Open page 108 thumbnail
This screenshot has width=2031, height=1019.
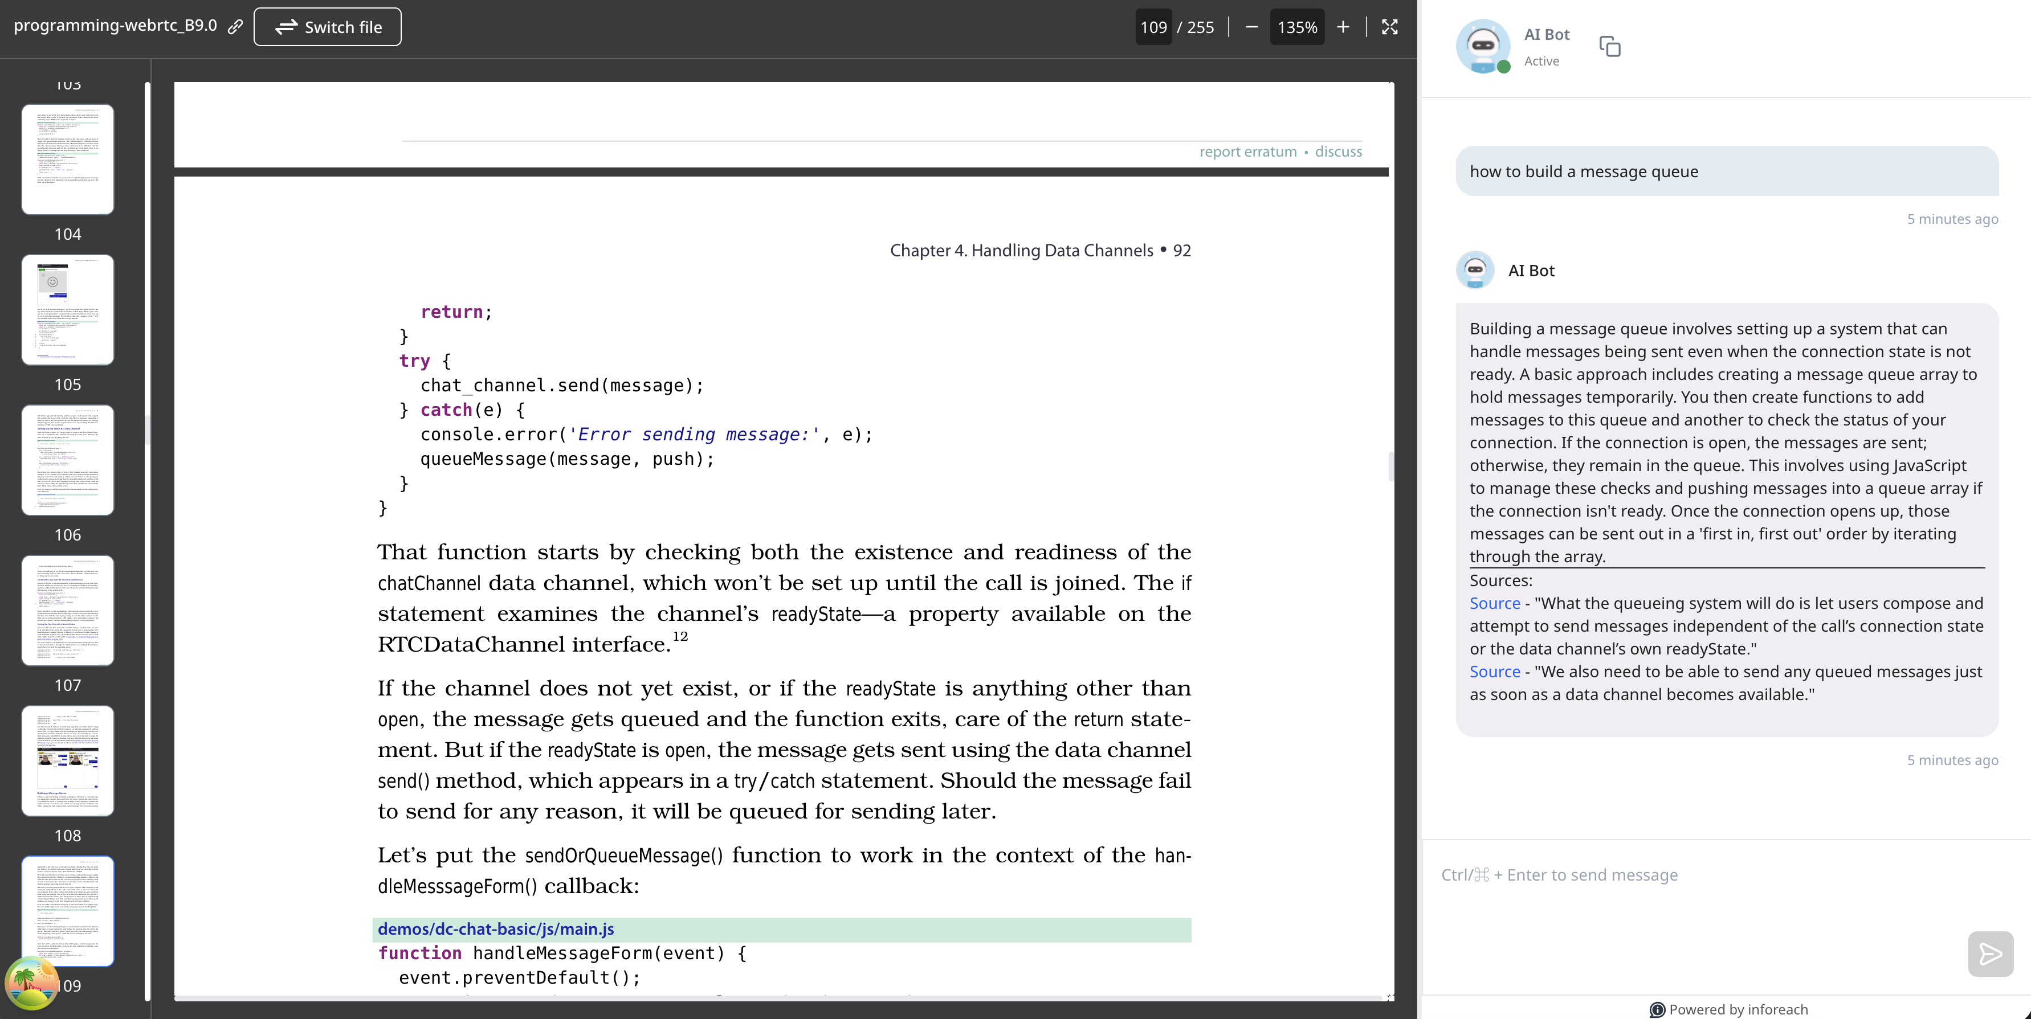pos(68,762)
